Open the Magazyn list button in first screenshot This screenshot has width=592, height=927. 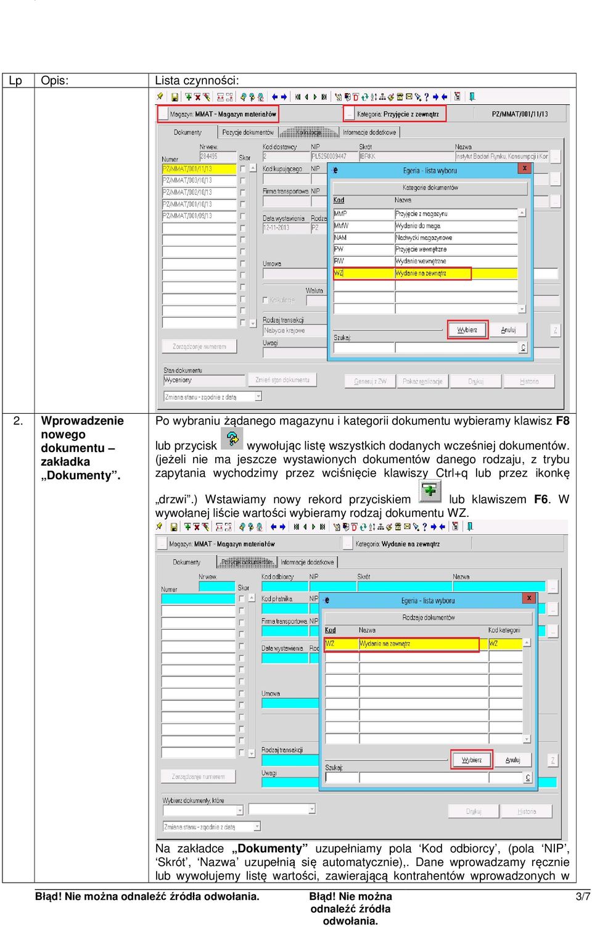point(163,113)
